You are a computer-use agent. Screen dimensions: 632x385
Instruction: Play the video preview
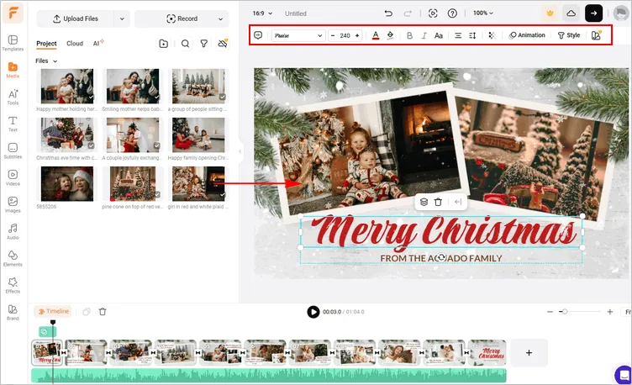[313, 312]
